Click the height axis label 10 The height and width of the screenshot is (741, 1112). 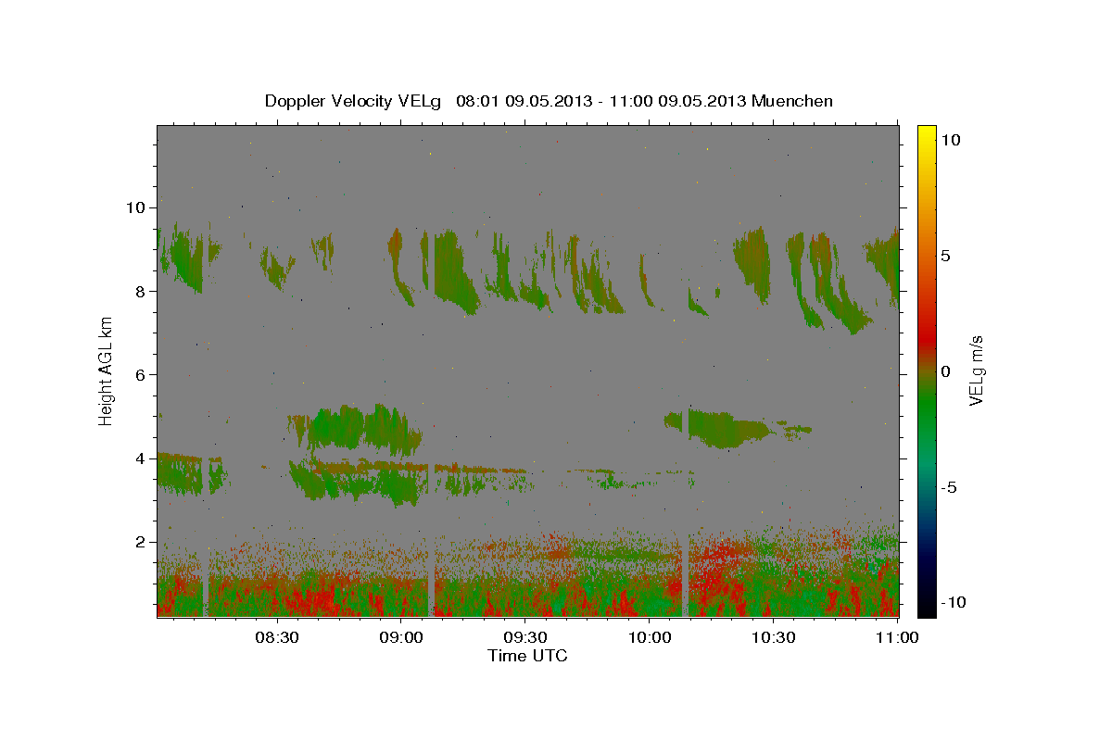tap(136, 207)
